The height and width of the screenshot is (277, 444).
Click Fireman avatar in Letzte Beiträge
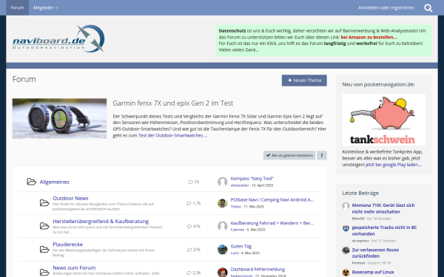[x=346, y=250]
